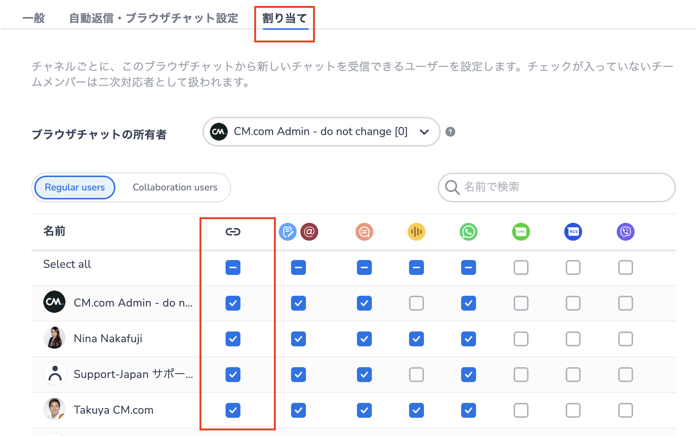Enable voice channel for Support-Japan
Viewport: 696px width, 436px height.
(416, 375)
